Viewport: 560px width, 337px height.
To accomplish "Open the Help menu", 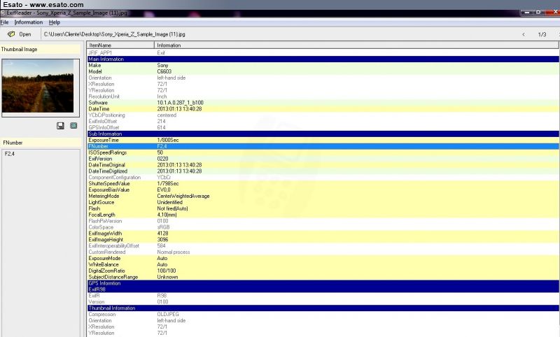I will (55, 22).
